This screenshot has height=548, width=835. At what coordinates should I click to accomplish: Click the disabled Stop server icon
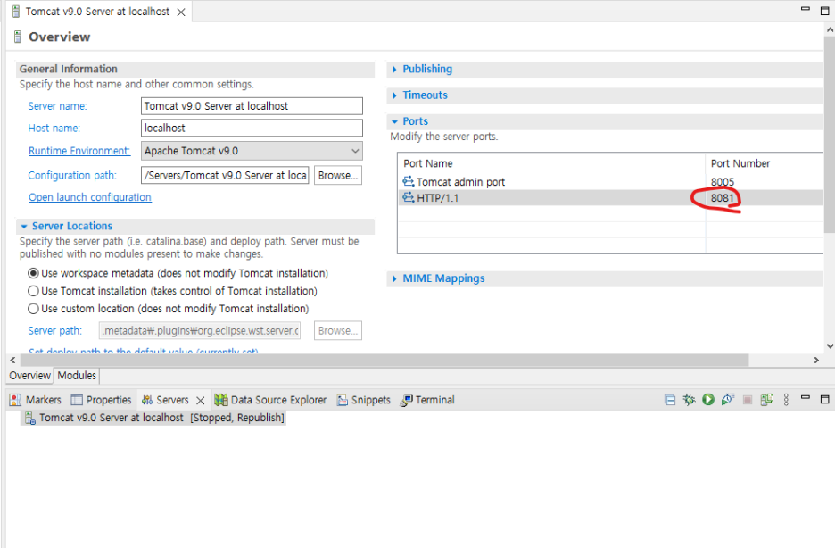(748, 400)
